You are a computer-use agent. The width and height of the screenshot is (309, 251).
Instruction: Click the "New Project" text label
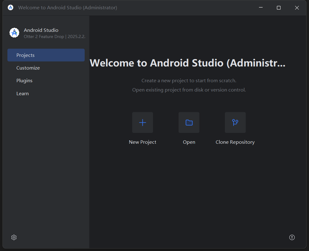coord(142,142)
